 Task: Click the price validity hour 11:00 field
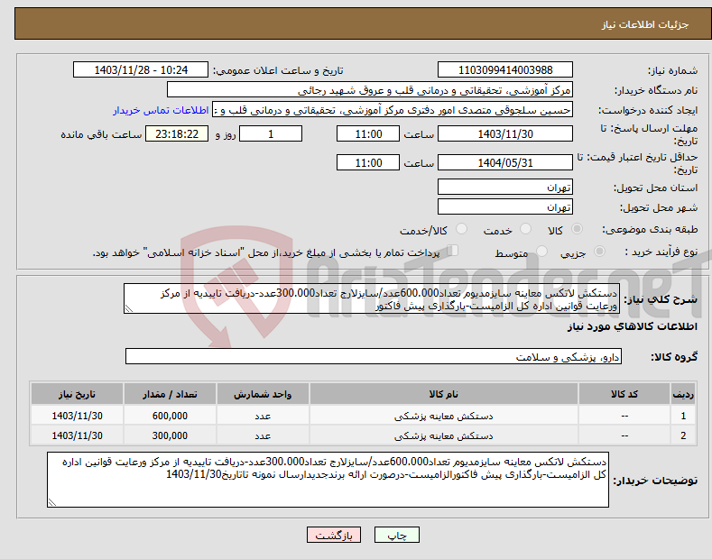[368, 162]
